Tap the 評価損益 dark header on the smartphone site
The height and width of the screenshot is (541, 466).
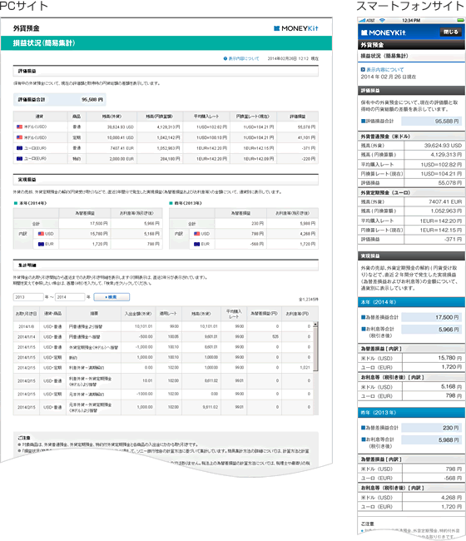[x=411, y=91]
